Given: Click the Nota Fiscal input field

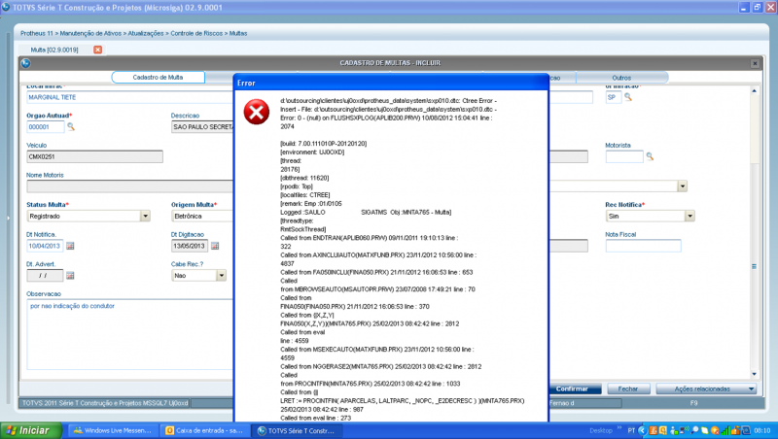Looking at the screenshot, I should click(643, 246).
